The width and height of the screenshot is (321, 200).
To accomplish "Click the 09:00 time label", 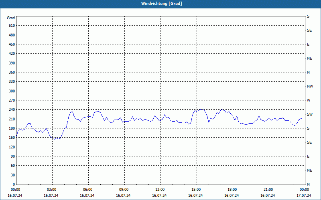I will 124,190.
